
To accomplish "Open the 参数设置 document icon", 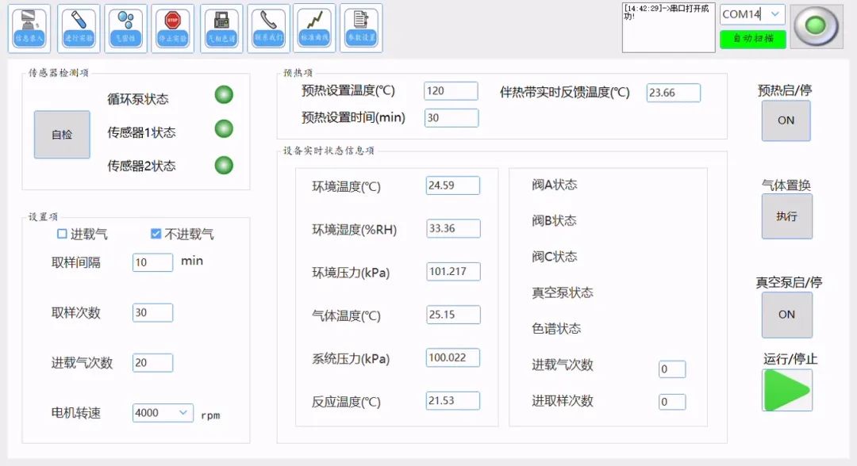I will [x=361, y=29].
